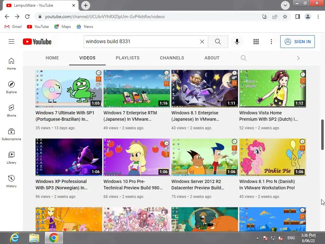The width and height of the screenshot is (325, 244).
Task: Clear the search box with the X icon
Action: click(x=202, y=42)
